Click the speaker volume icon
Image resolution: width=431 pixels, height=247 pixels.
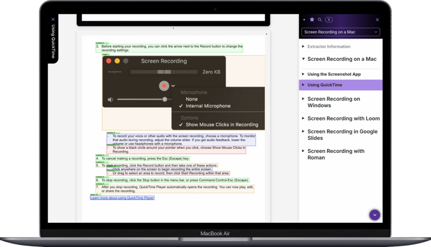(x=110, y=100)
